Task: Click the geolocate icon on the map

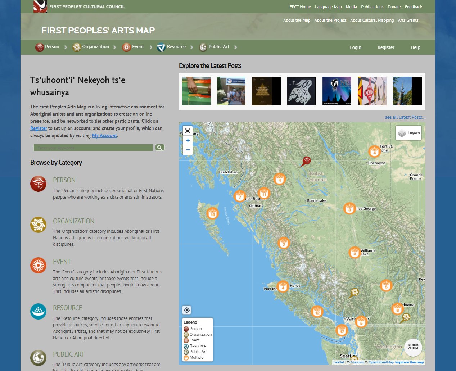Action: 186,310
